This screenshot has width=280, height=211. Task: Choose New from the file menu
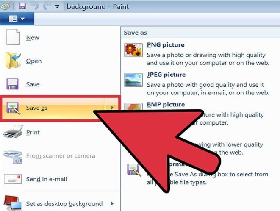[33, 38]
